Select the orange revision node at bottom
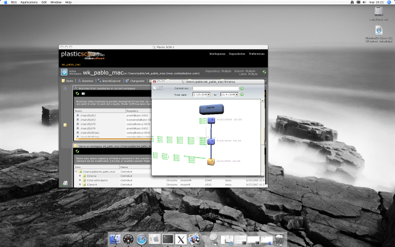This screenshot has width=395, height=247. (x=211, y=162)
